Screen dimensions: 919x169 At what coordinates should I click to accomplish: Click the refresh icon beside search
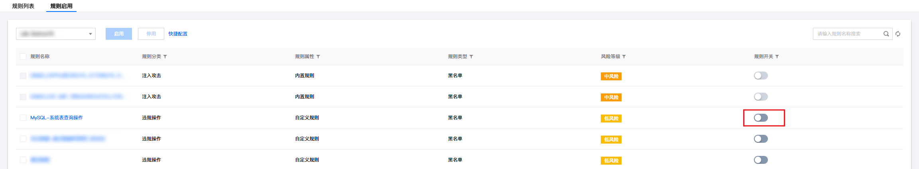tap(898, 34)
